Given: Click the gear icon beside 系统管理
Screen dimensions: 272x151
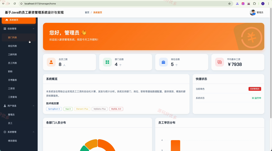Looking at the screenshot, I should click(x=5, y=132).
